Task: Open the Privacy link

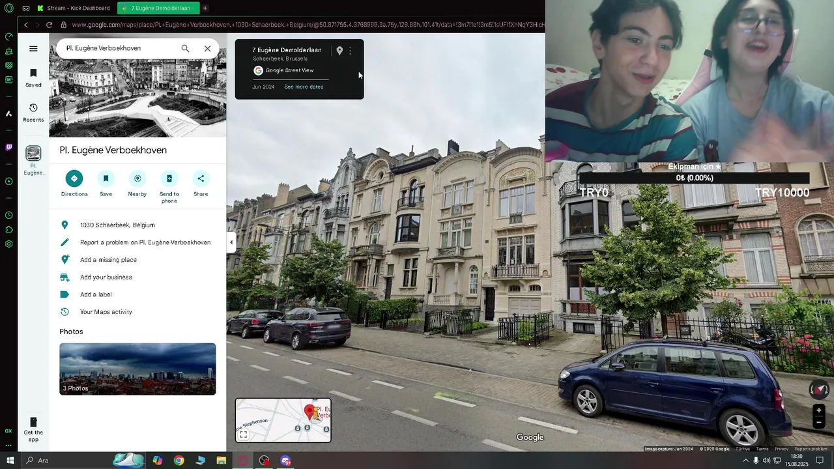Action: [x=781, y=449]
